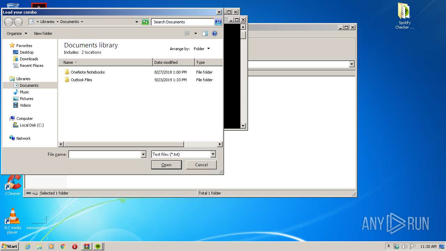Open the Organize menu

pyautogui.click(x=17, y=33)
